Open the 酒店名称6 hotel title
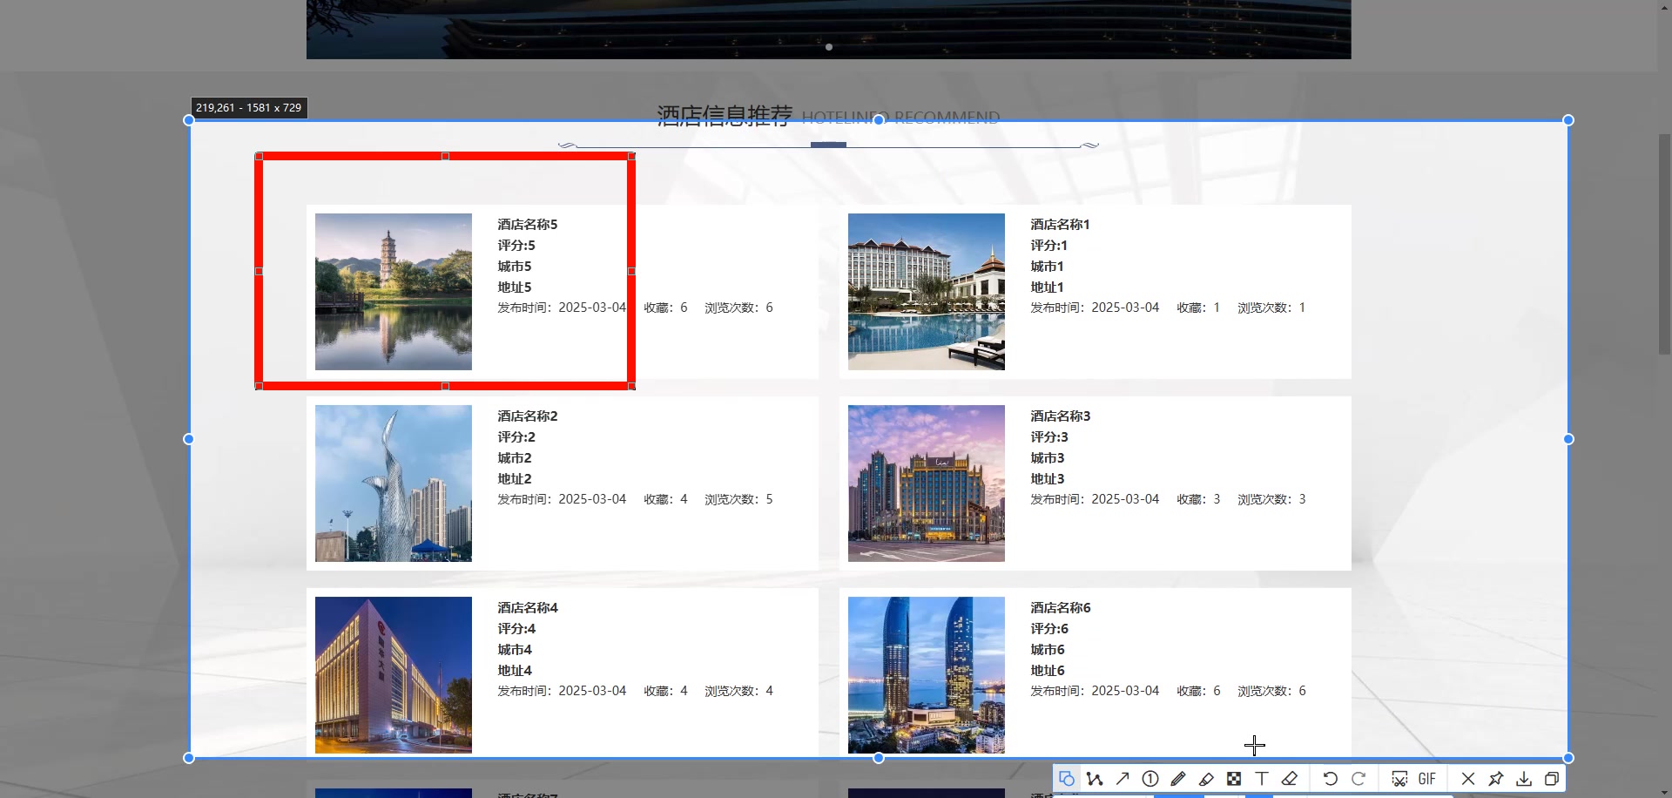Screen dimensions: 1672x798 [1061, 608]
